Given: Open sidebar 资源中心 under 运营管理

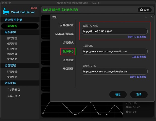Looking at the screenshot, I should click(12, 77).
